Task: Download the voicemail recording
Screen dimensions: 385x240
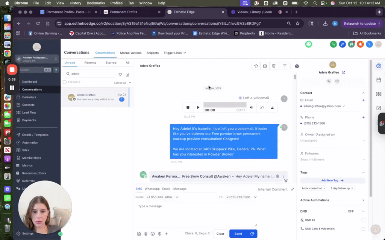Action: (x=272, y=108)
